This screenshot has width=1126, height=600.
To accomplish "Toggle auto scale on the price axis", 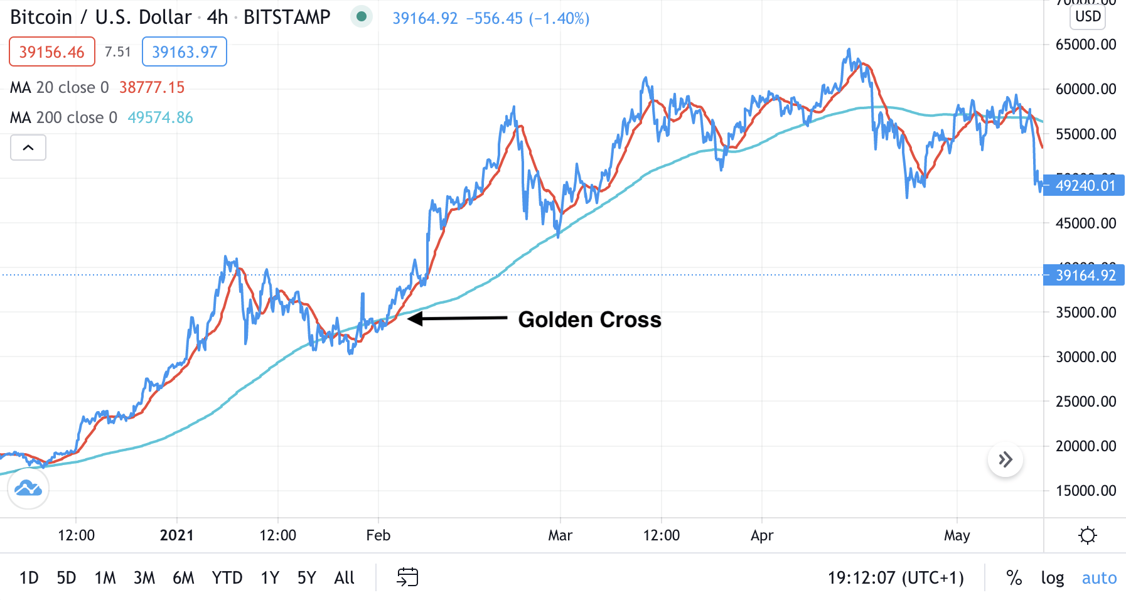I will click(x=1098, y=577).
